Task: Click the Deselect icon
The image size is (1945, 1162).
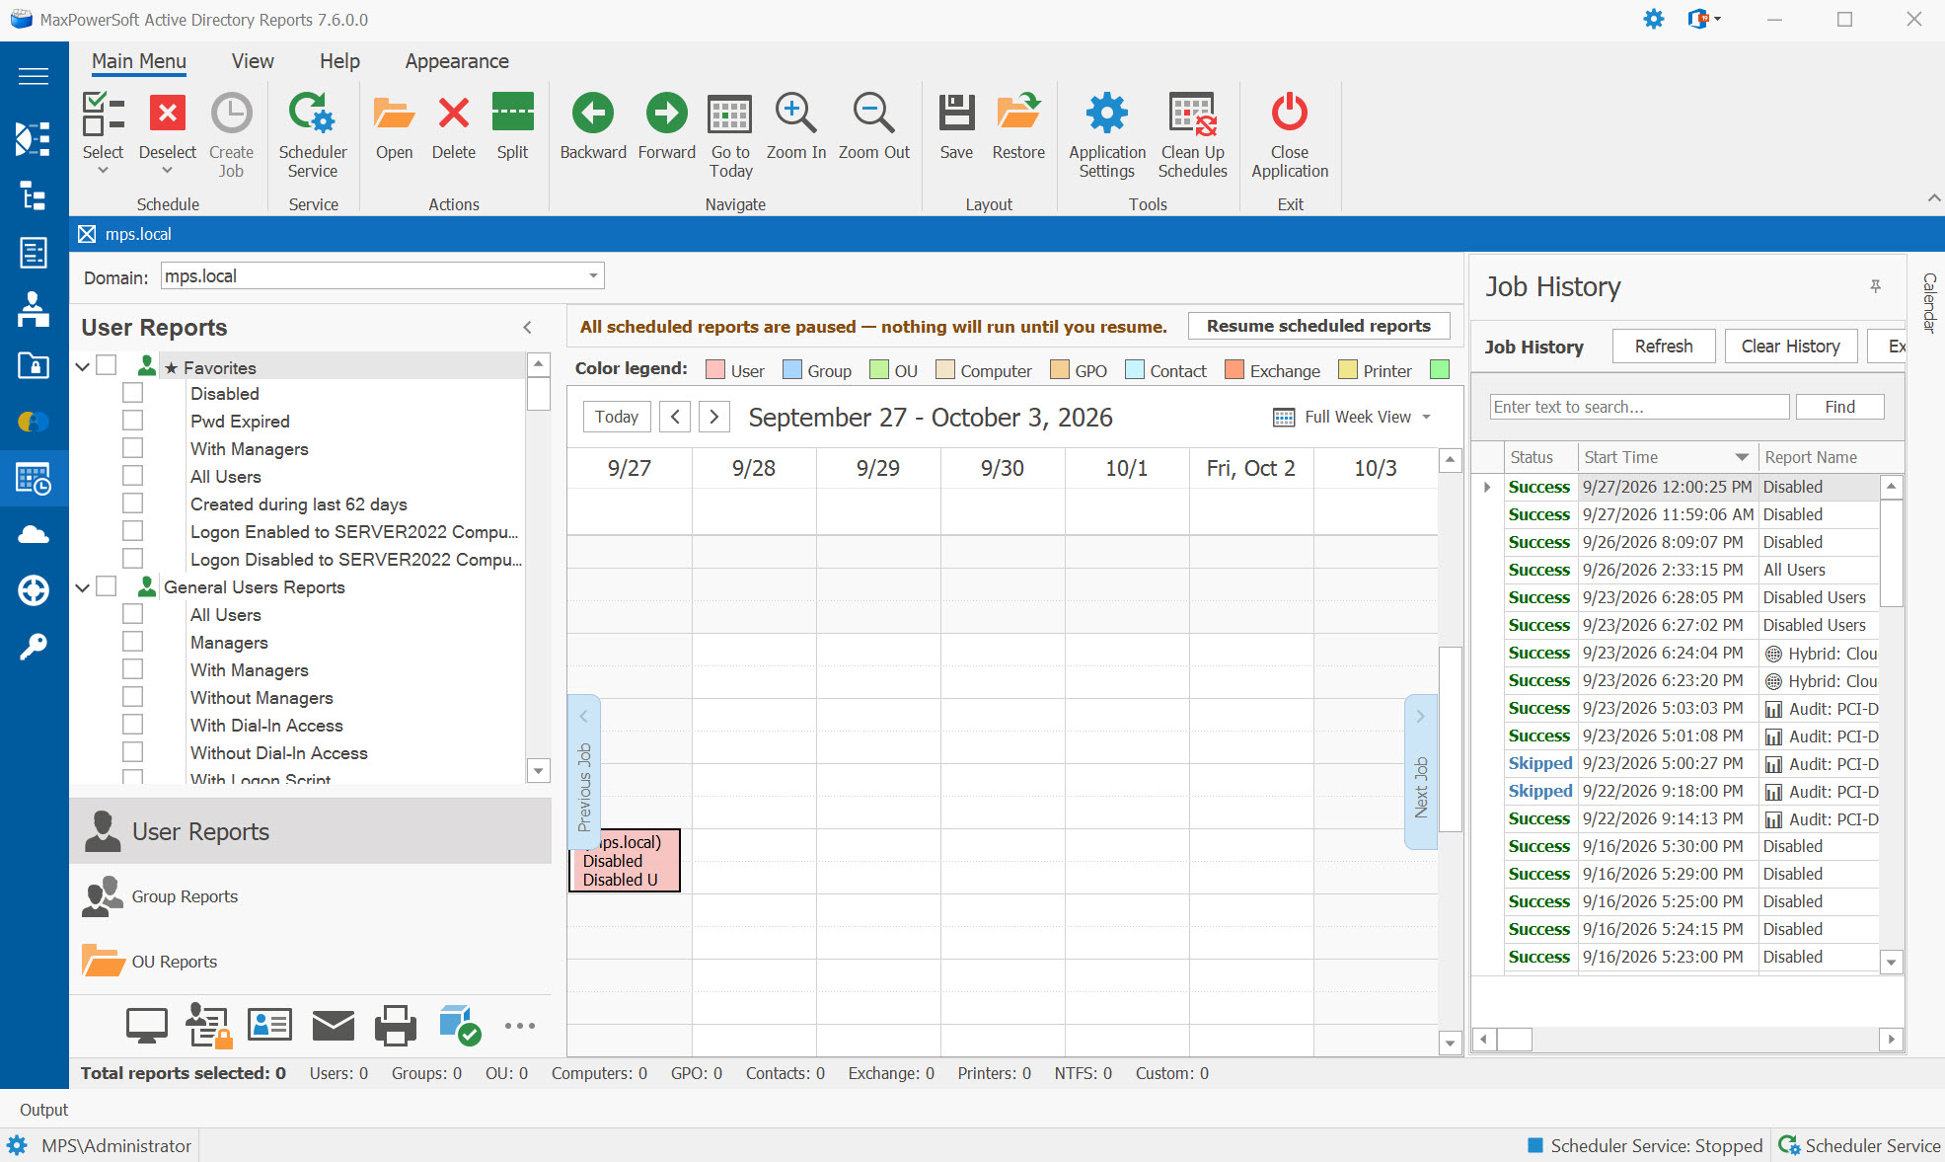Action: 168,113
